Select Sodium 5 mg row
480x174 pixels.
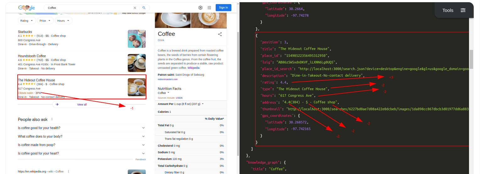tap(191, 152)
